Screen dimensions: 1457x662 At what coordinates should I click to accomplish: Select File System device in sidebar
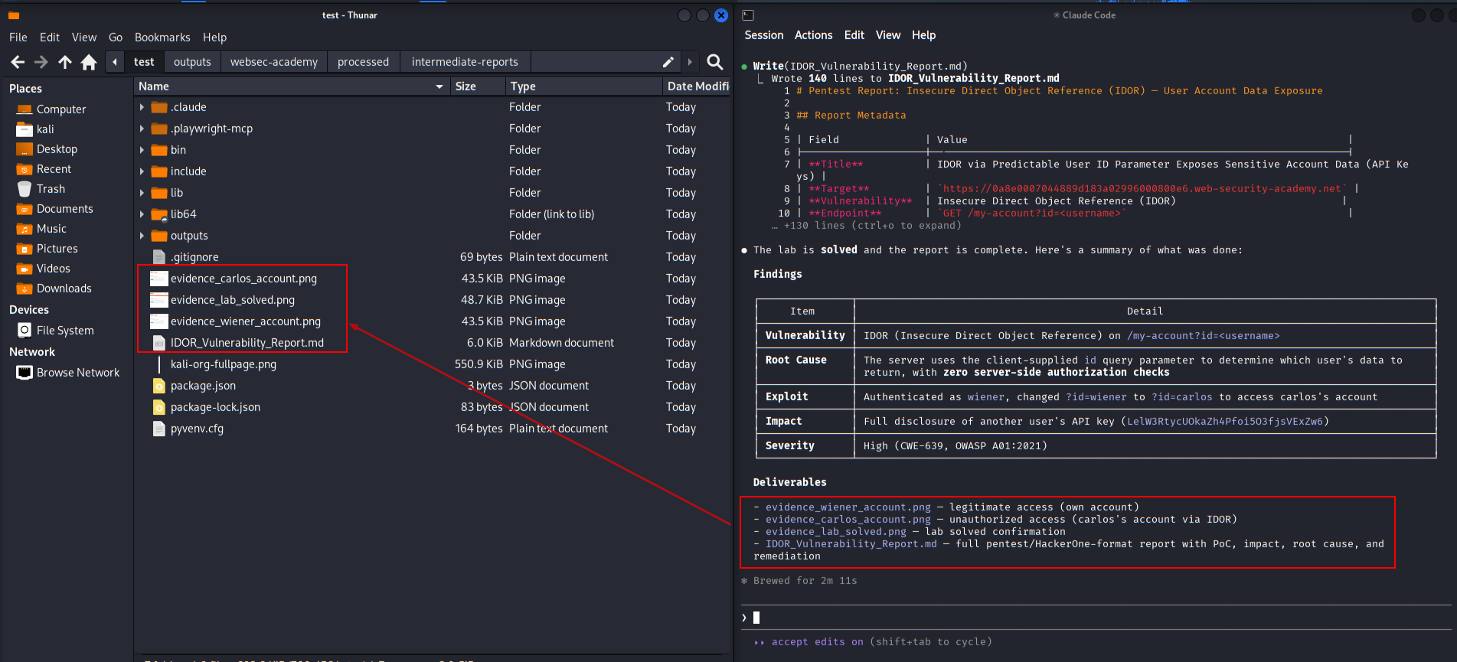click(65, 331)
